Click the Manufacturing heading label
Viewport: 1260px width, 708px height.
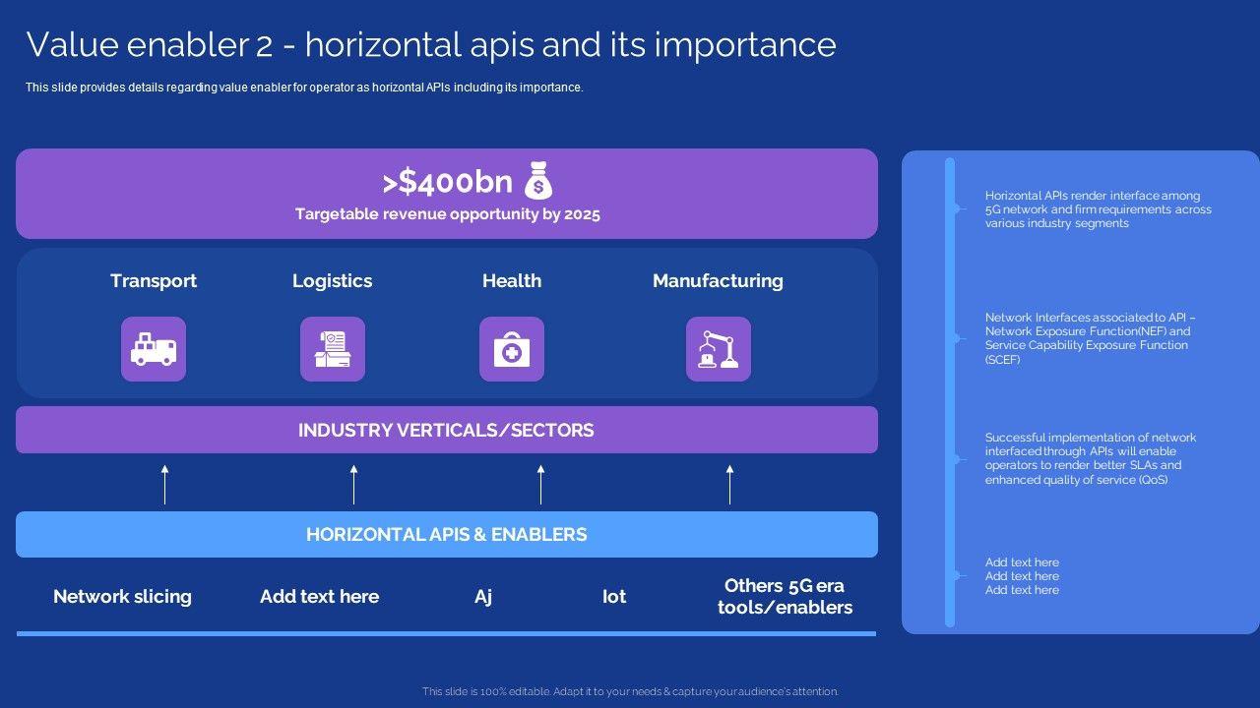click(x=718, y=280)
